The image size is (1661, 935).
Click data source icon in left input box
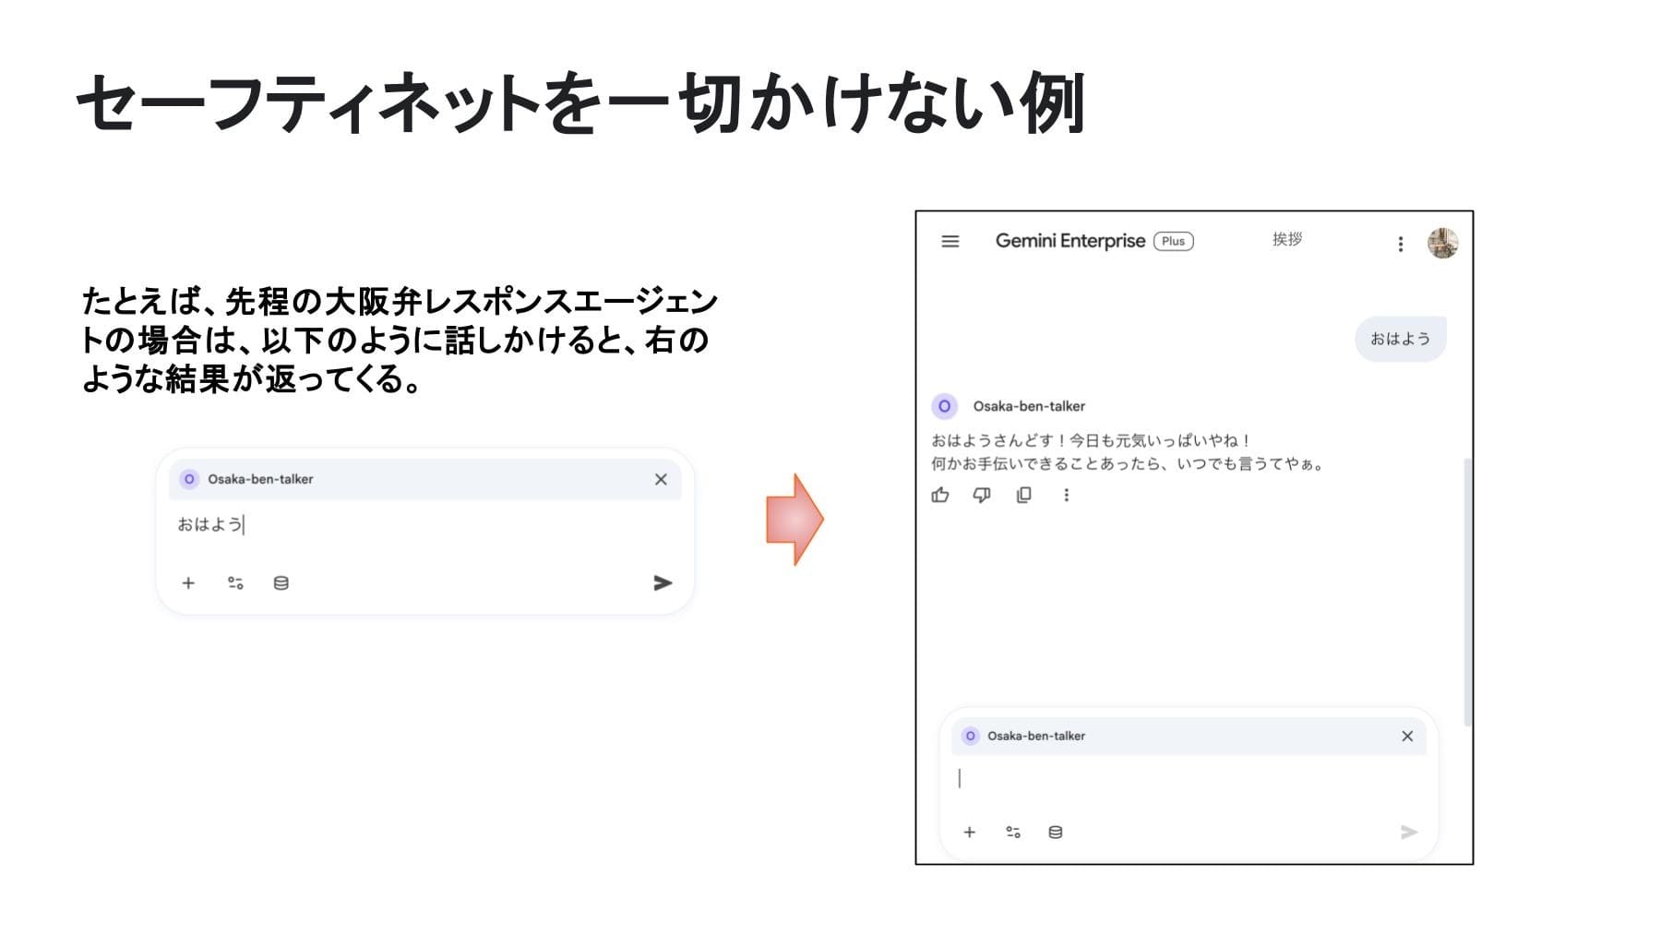[x=281, y=583]
